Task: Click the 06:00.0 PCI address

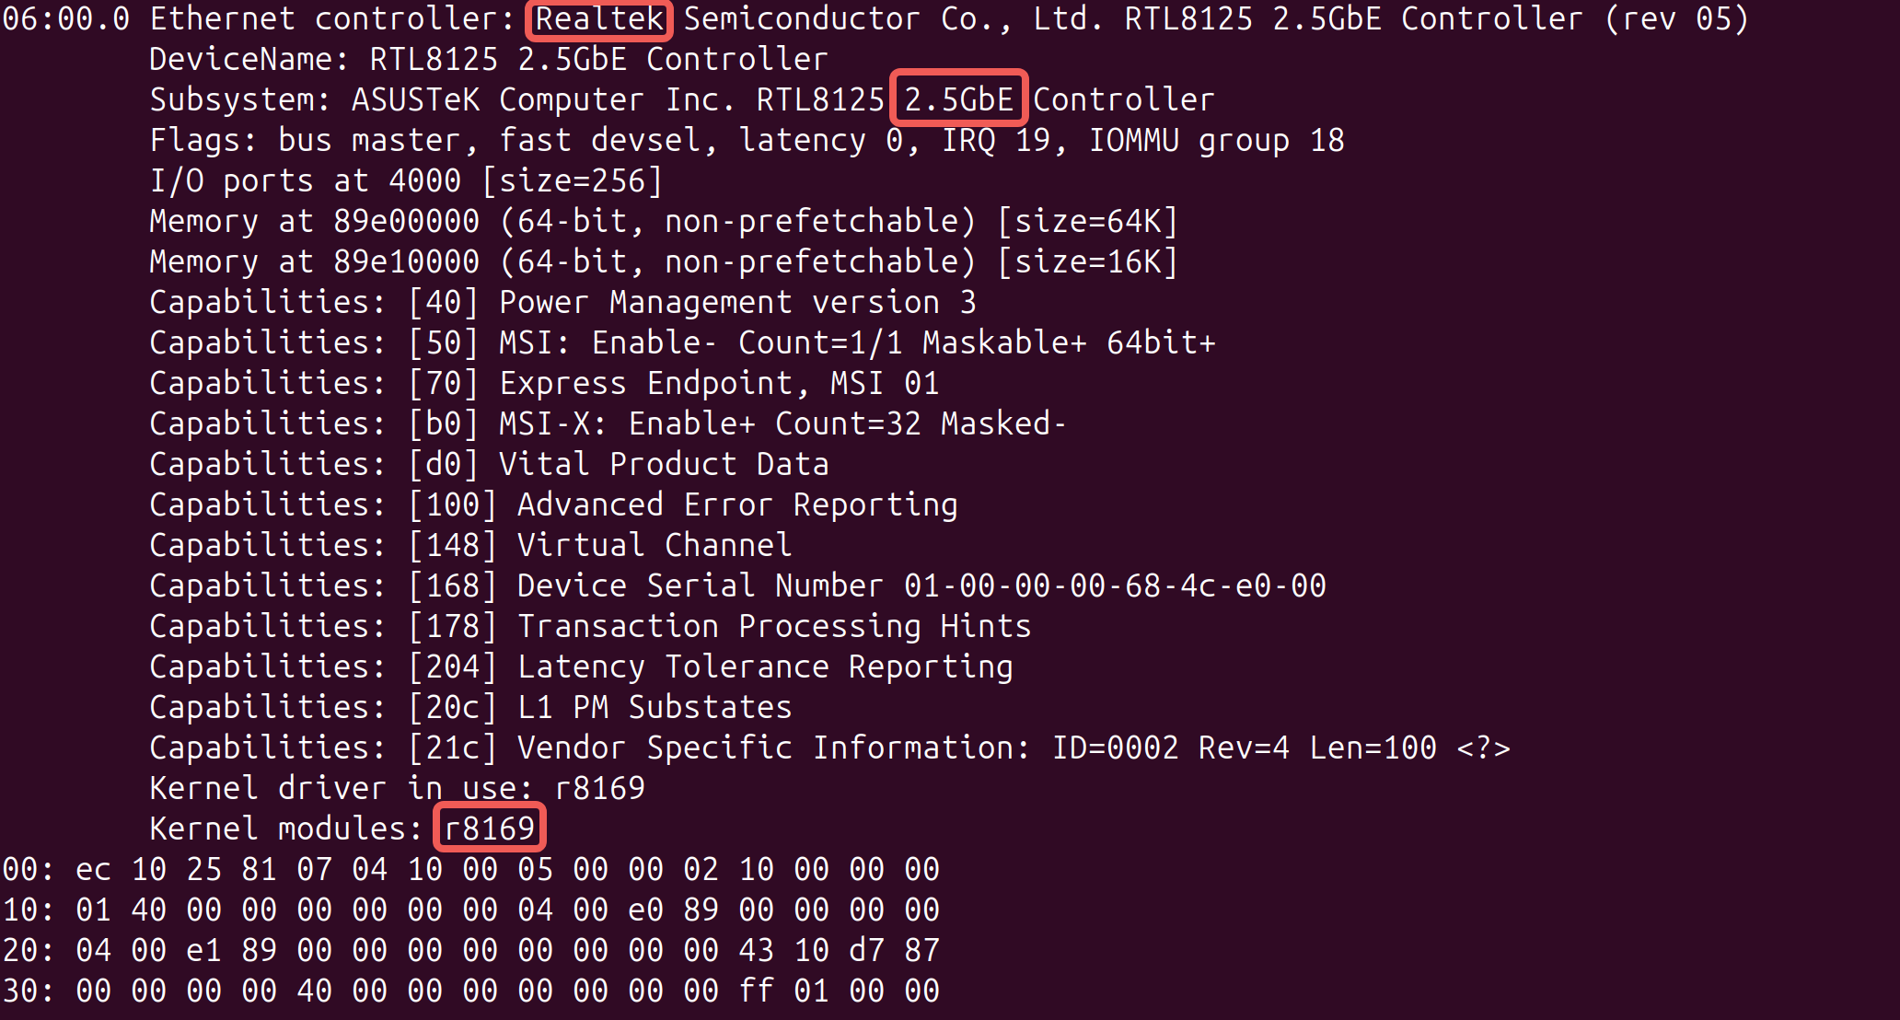Action: pos(66,18)
